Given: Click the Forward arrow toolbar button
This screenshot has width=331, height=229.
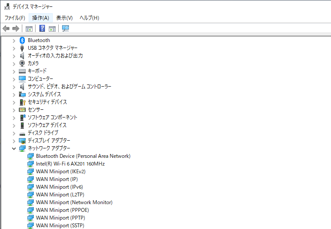Looking at the screenshot, I should [x=16, y=28].
